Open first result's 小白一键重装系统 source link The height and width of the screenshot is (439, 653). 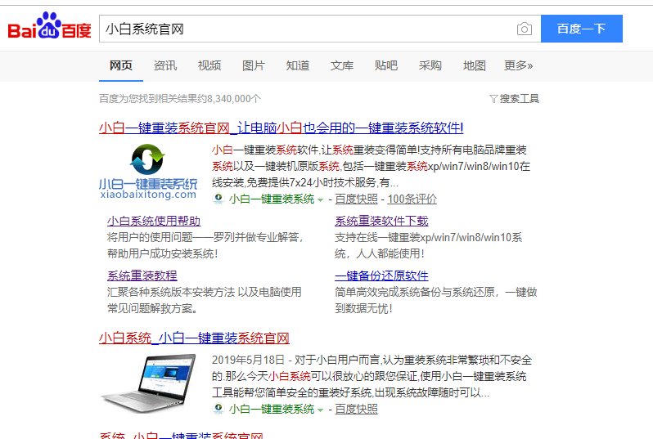pos(272,199)
